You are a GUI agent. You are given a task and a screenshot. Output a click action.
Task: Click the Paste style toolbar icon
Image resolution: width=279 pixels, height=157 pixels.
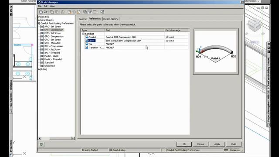coord(57,12)
